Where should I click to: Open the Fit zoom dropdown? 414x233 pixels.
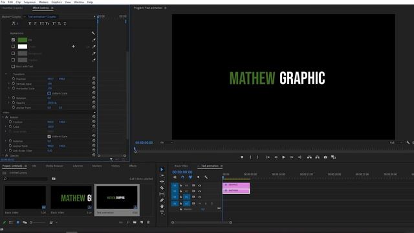[x=167, y=142]
